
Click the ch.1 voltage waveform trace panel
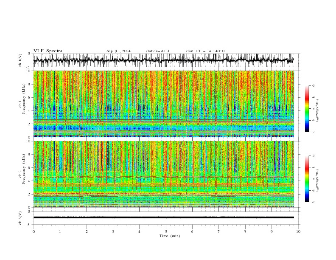coord(167,60)
